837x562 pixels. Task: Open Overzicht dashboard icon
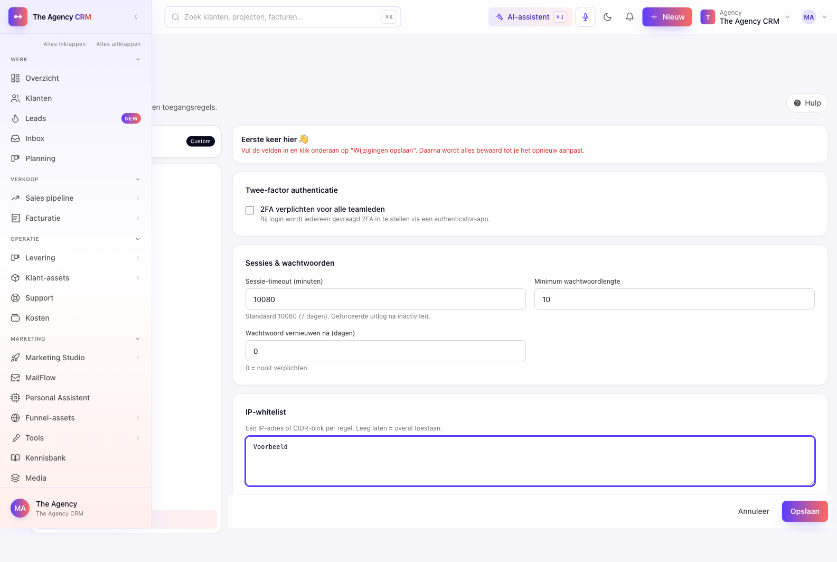(15, 78)
